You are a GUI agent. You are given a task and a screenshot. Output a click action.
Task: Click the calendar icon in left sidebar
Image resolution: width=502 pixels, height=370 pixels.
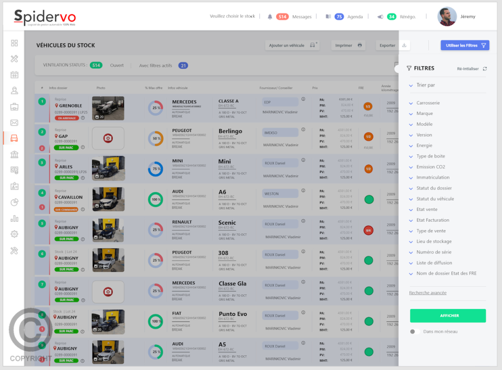pos(14,75)
